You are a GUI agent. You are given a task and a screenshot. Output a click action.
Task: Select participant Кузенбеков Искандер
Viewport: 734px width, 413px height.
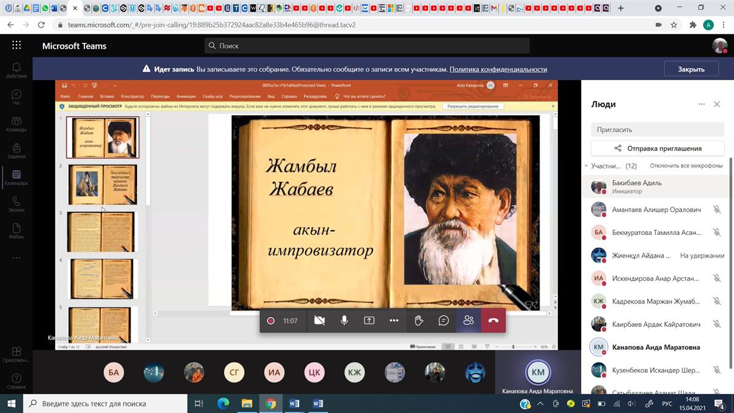pyautogui.click(x=656, y=370)
